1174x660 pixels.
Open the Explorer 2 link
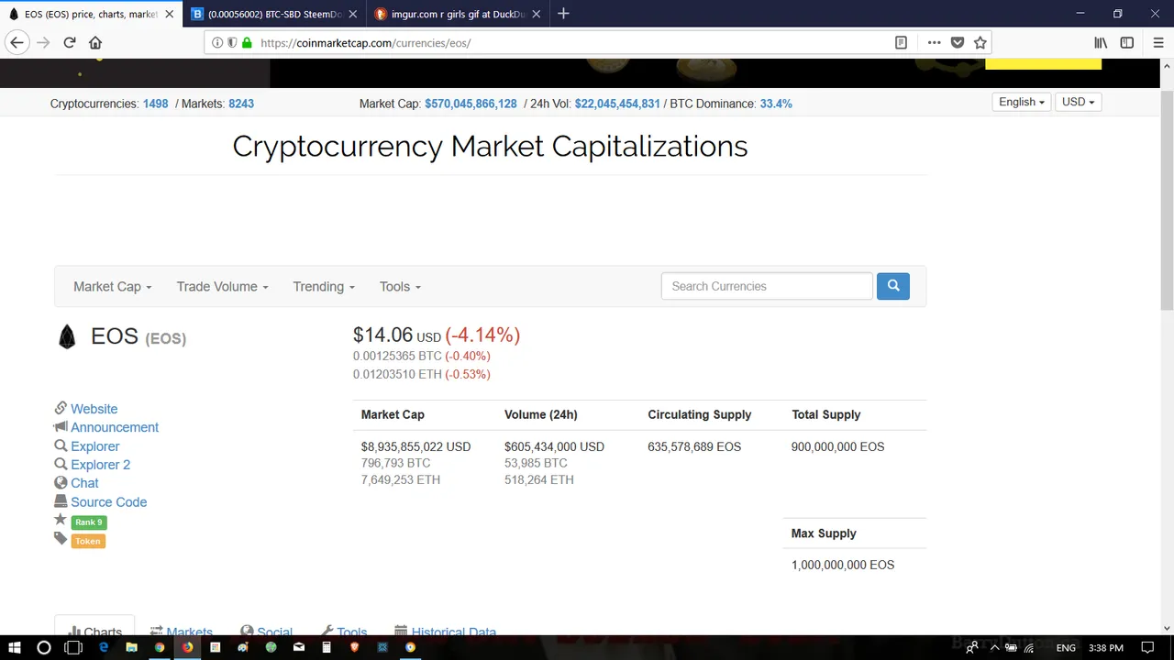100,465
